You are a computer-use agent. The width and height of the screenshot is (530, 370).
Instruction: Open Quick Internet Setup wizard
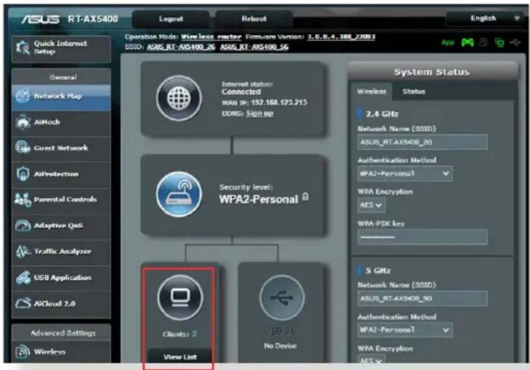(x=61, y=48)
